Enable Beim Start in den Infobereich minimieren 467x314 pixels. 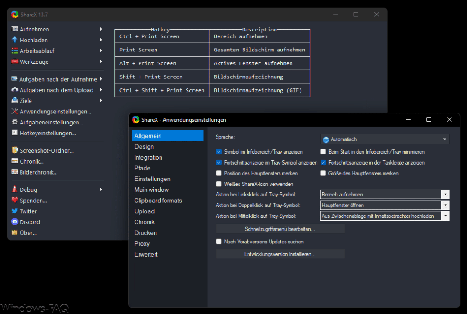[x=323, y=152]
